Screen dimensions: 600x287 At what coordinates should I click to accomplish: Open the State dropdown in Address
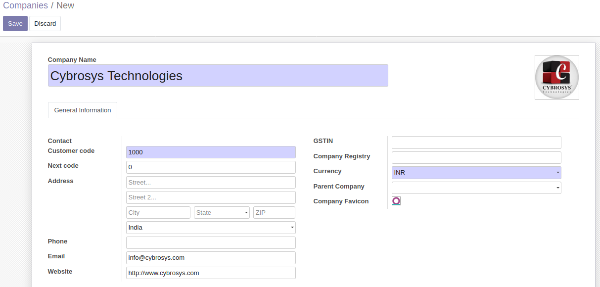tap(222, 213)
